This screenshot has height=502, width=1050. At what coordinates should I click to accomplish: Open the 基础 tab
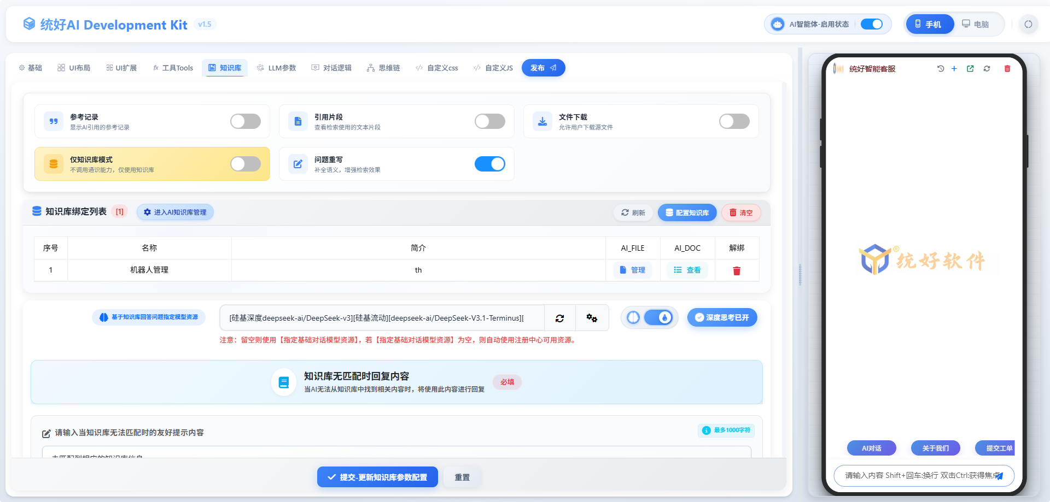(x=30, y=68)
